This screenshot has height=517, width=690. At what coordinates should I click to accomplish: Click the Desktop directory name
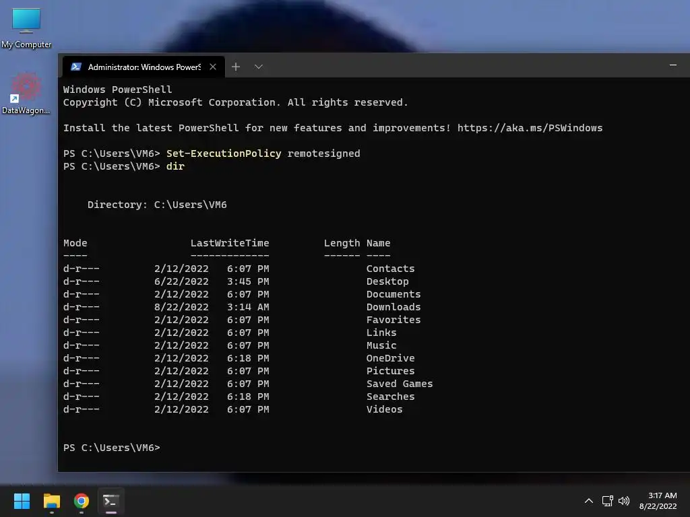[x=387, y=281]
